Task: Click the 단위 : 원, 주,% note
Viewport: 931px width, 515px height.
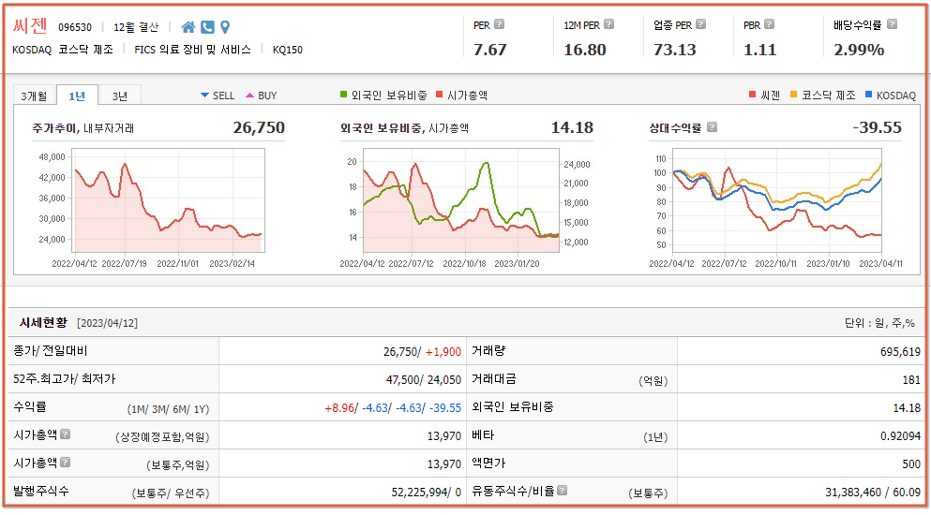Action: point(879,323)
